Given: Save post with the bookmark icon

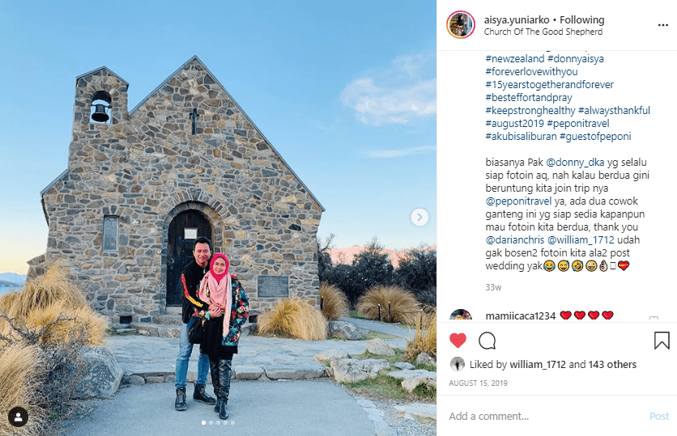Looking at the screenshot, I should click(x=662, y=341).
